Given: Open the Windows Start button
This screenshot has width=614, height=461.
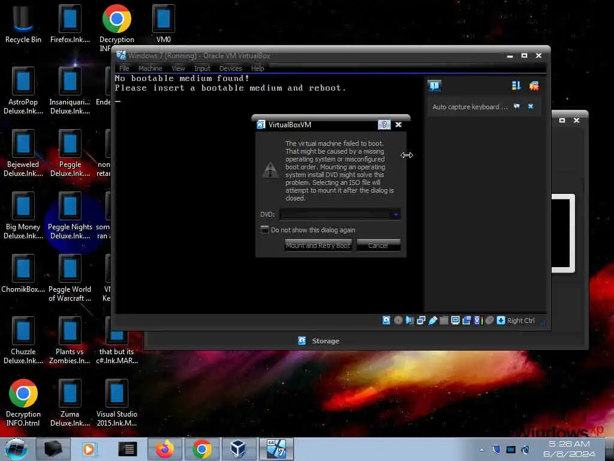Looking at the screenshot, I should [x=16, y=449].
